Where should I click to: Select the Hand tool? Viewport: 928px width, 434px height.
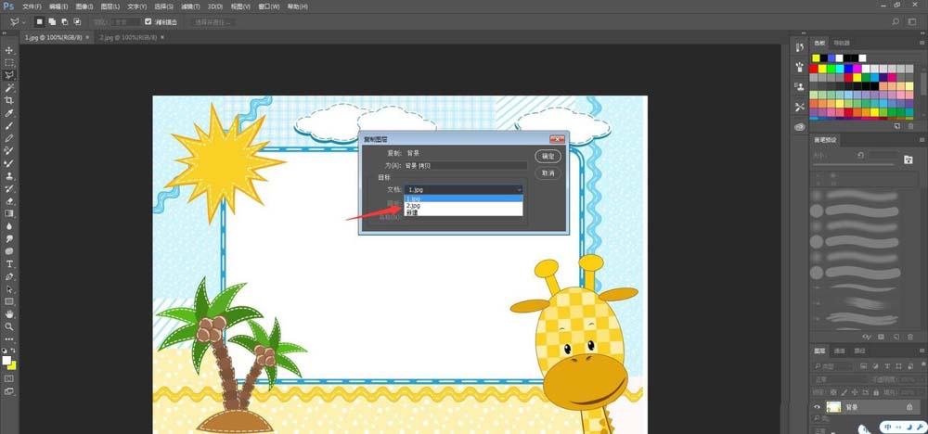[9, 314]
